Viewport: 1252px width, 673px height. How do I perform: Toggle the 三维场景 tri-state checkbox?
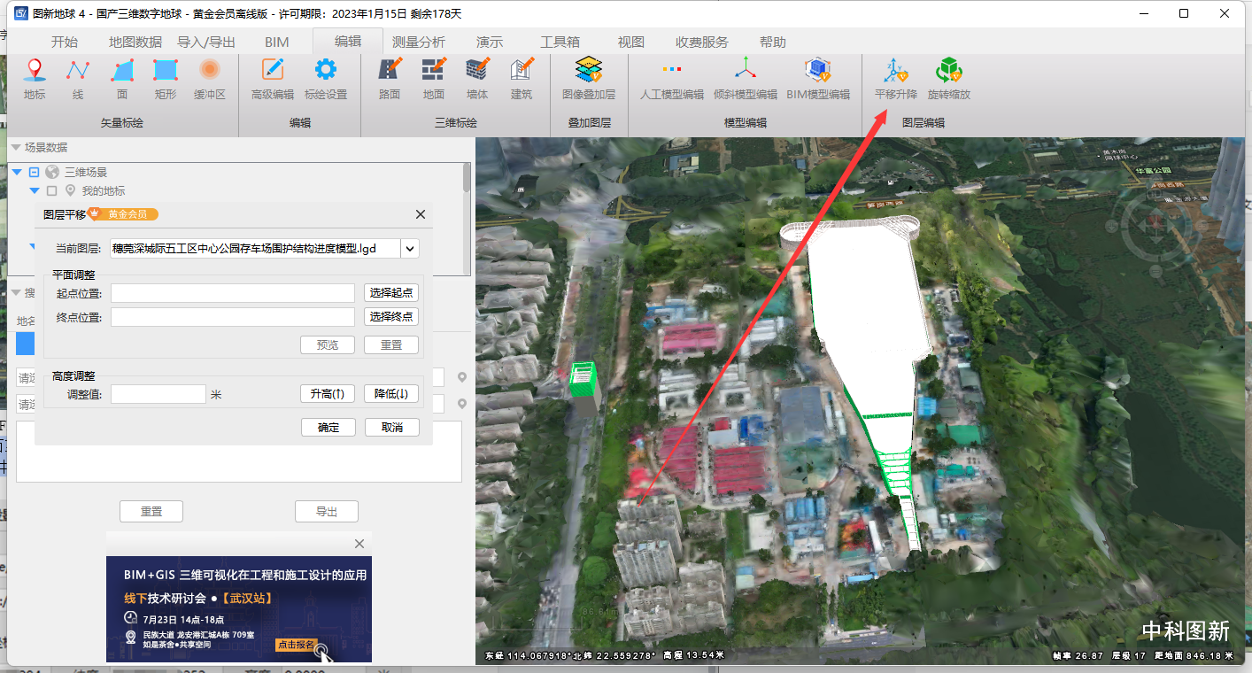click(x=35, y=173)
